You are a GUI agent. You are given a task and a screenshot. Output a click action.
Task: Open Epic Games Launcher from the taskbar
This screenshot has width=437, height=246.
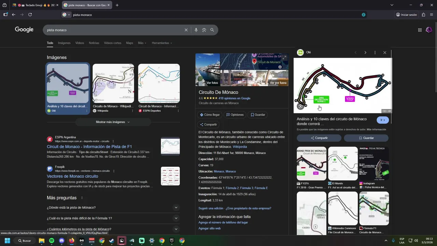tap(172, 241)
